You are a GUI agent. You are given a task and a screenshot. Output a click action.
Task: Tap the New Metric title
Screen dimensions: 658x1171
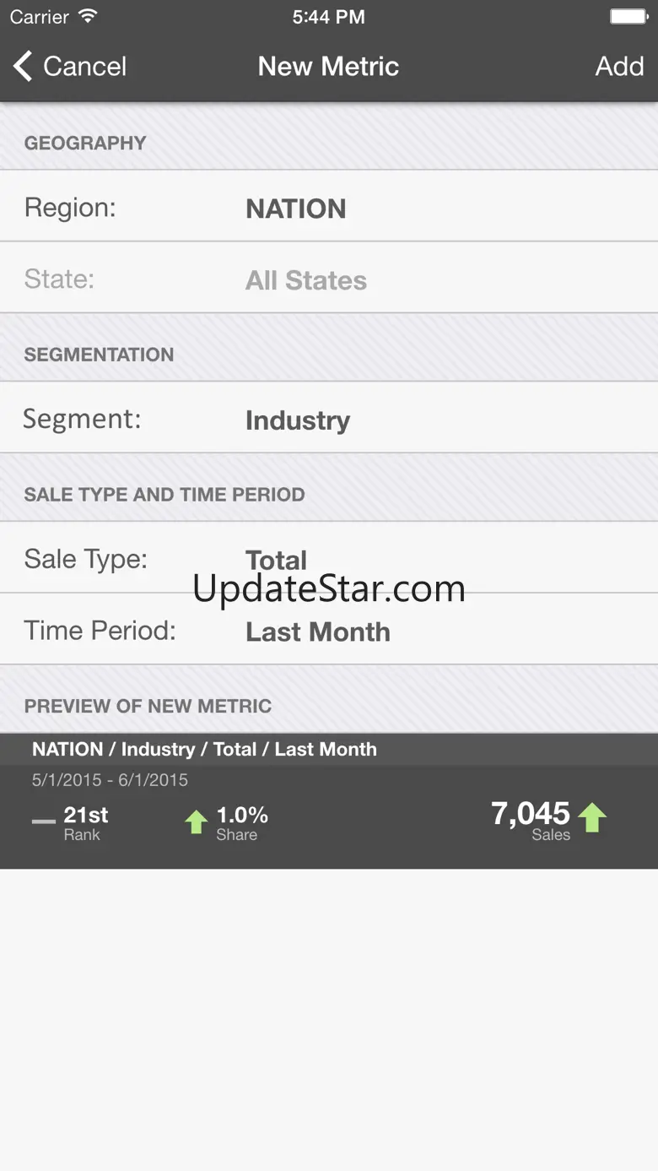328,66
